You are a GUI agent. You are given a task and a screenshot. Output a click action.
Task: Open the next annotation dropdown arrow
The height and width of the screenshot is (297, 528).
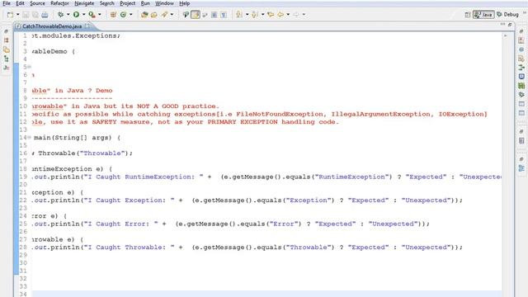point(247,15)
